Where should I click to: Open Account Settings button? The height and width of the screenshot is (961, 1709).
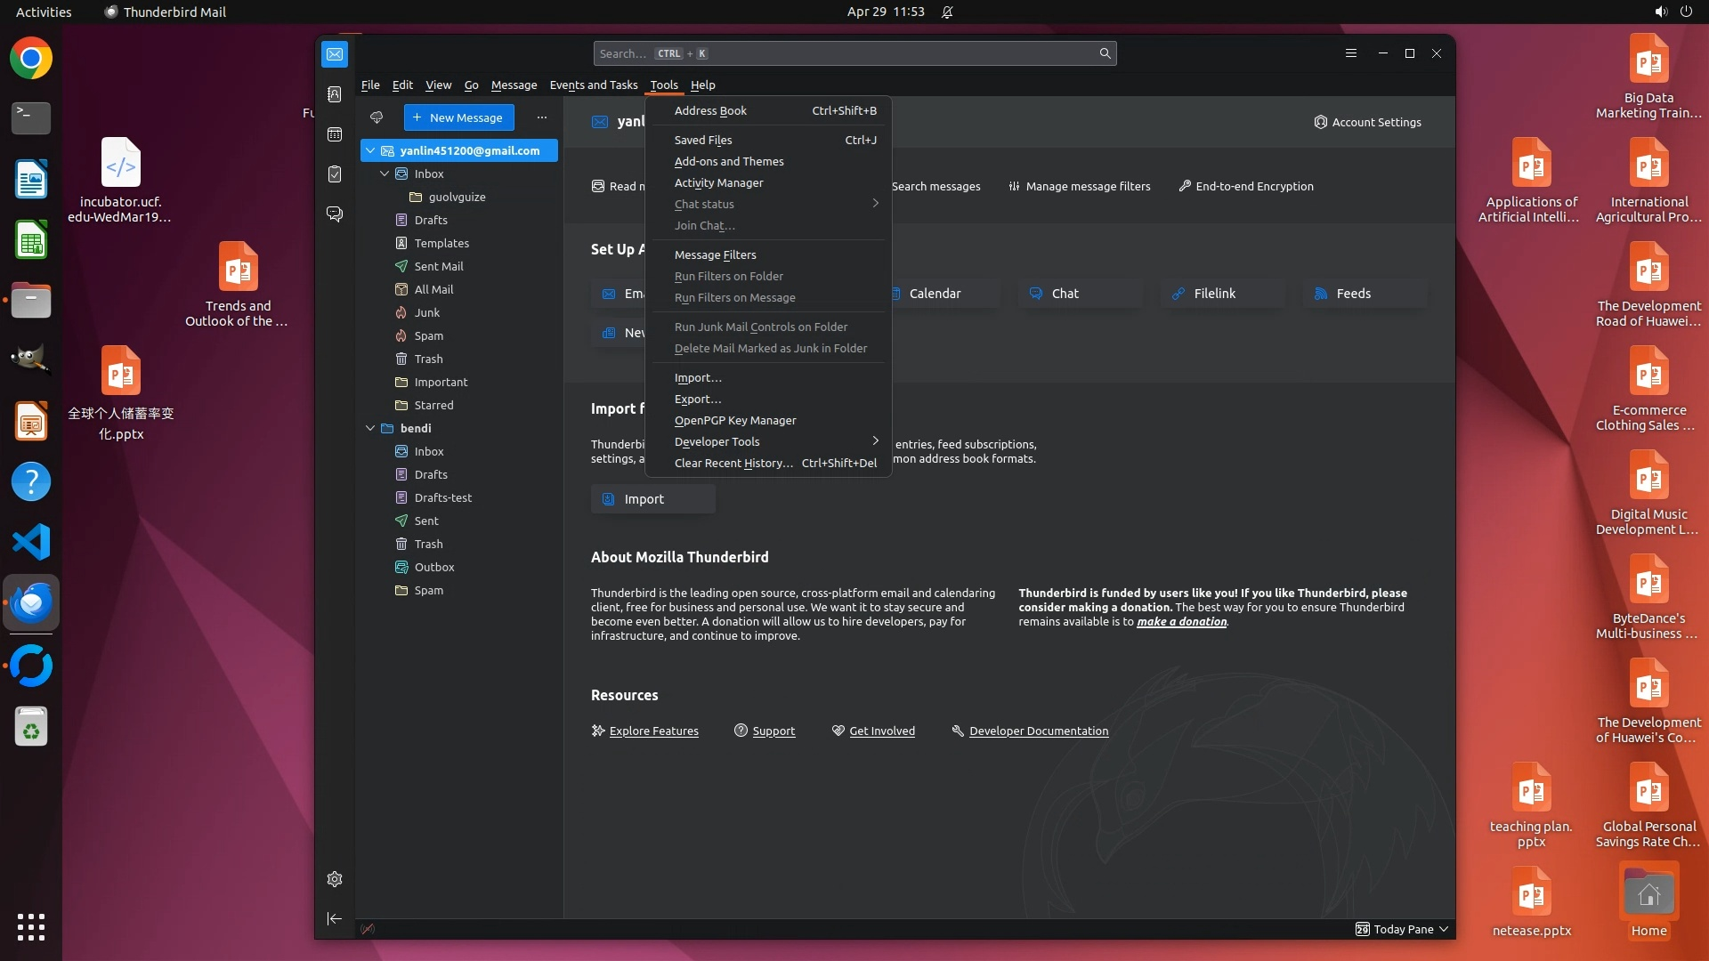[x=1367, y=122]
